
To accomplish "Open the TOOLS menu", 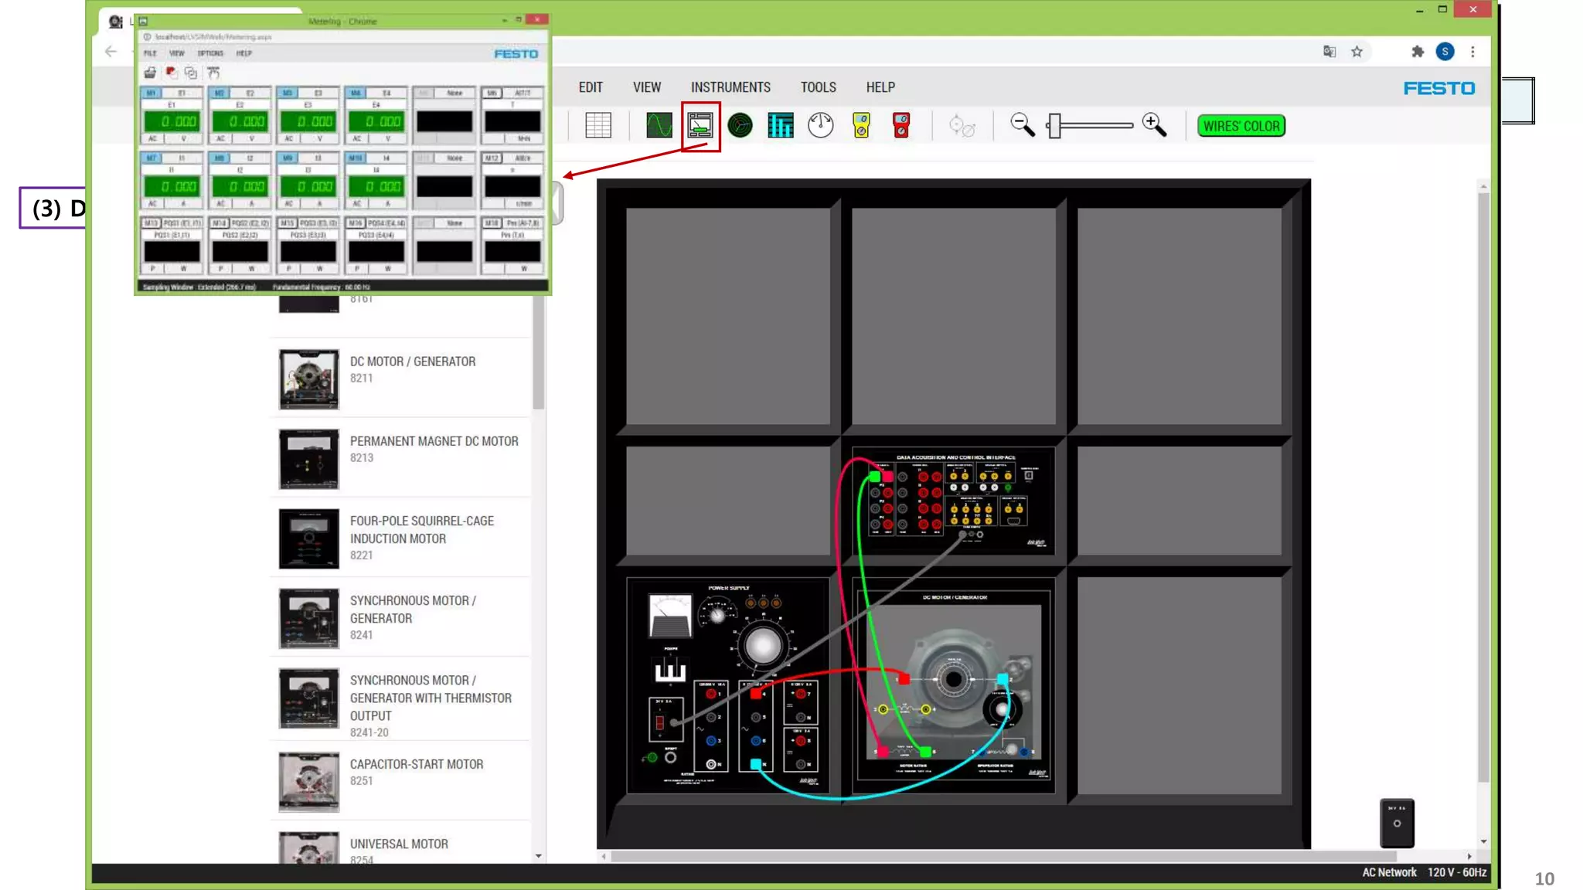I will tap(818, 87).
